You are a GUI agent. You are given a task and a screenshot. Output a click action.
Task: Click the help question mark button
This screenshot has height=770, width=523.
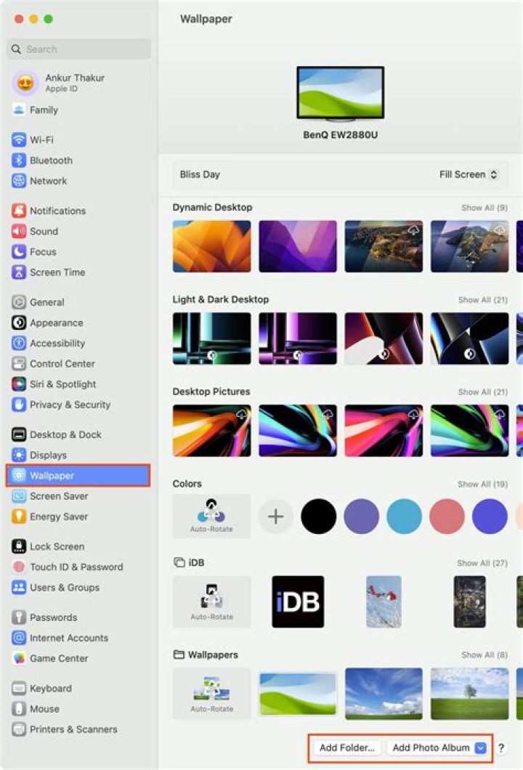click(x=501, y=747)
